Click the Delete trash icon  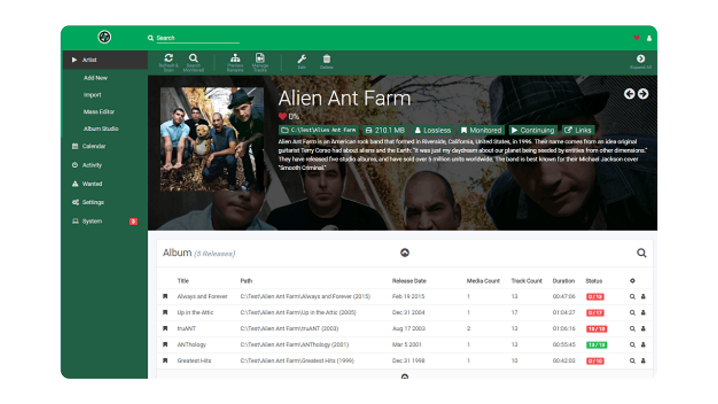pyautogui.click(x=326, y=59)
